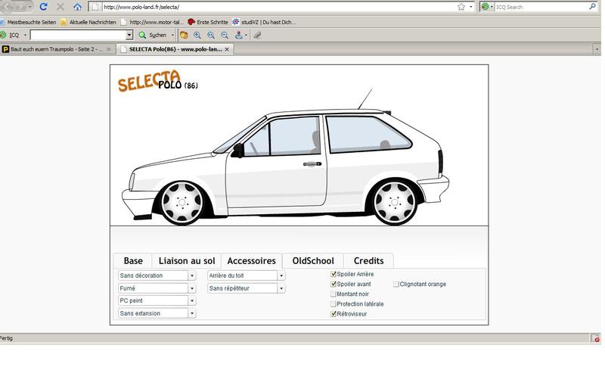Switch to Baut euch euern Traumpolo tab
The image size is (605, 367).
tap(57, 49)
